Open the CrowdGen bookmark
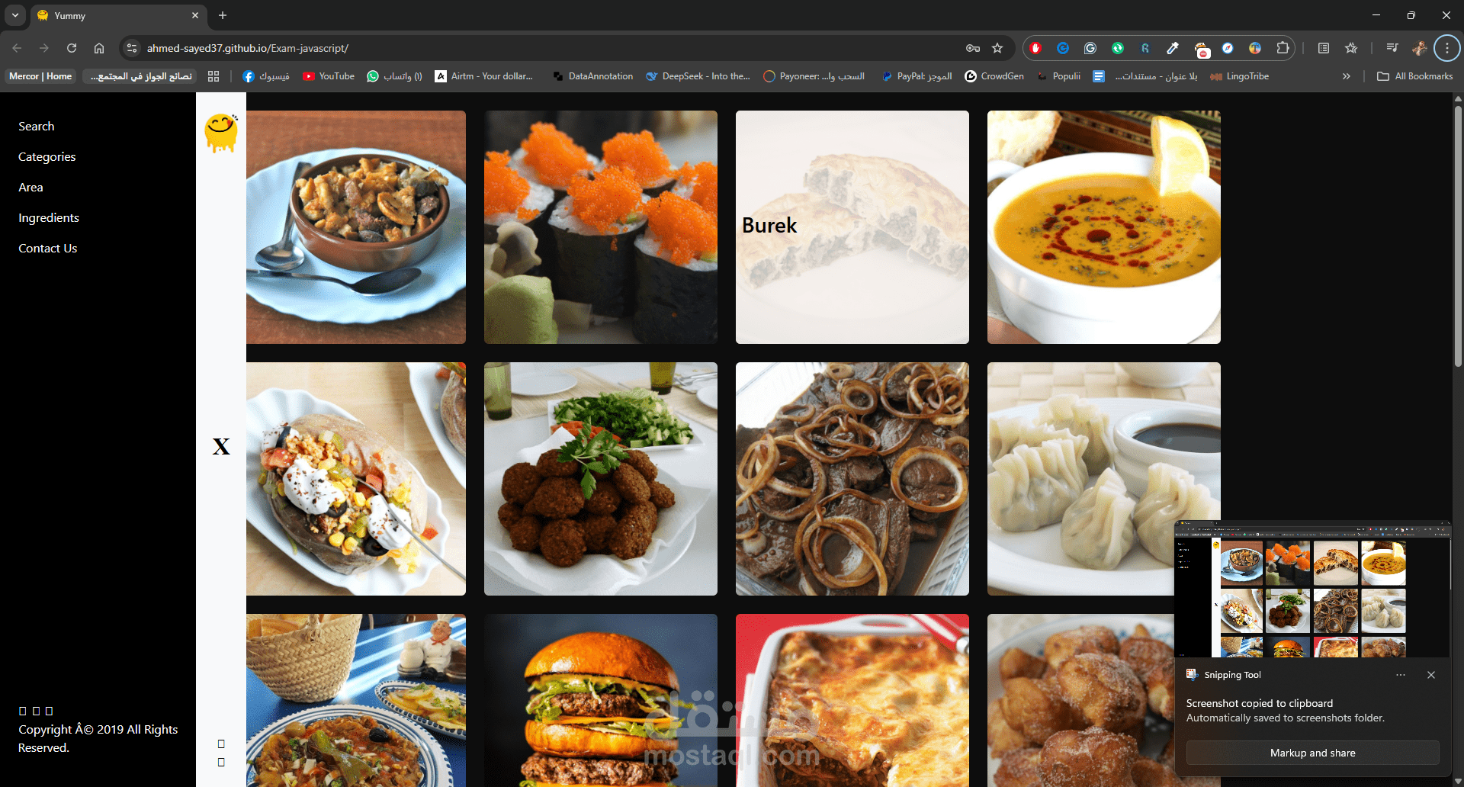The image size is (1464, 787). click(x=994, y=76)
